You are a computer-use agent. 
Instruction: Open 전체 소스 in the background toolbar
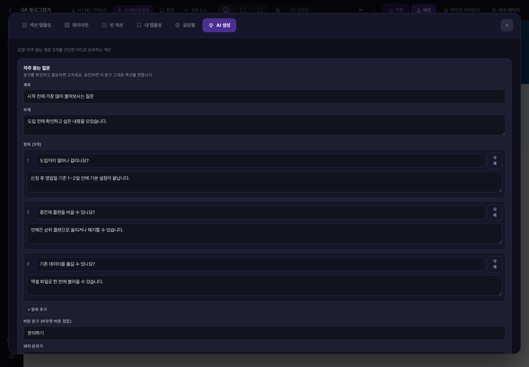[195, 10]
